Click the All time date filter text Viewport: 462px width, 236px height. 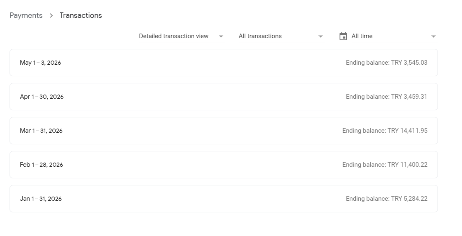coord(362,36)
